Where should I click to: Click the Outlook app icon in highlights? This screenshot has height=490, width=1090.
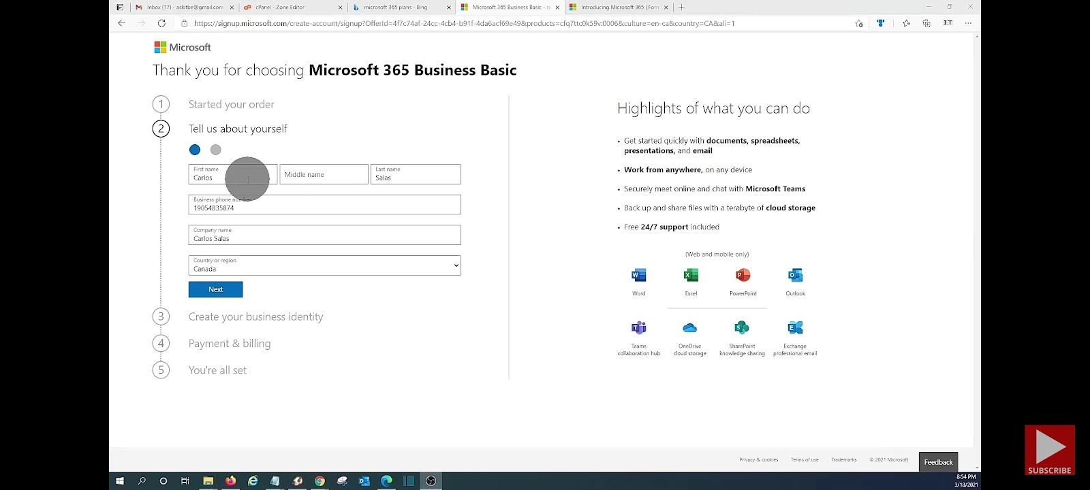(x=795, y=275)
